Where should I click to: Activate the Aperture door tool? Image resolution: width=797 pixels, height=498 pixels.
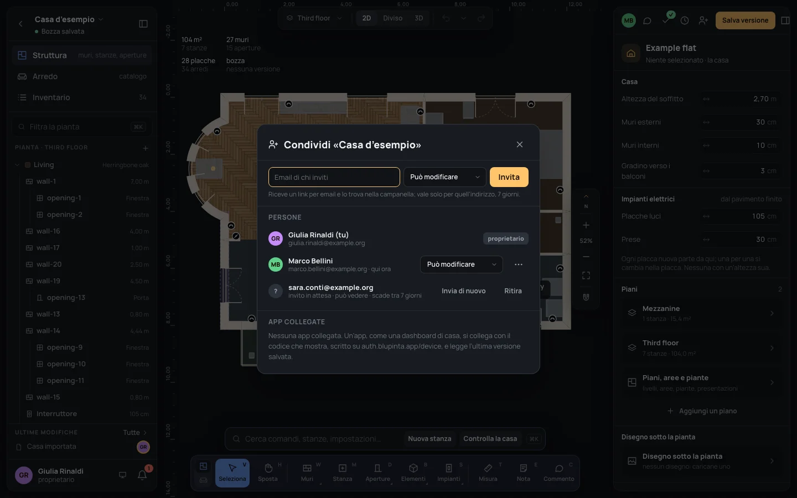(x=378, y=473)
